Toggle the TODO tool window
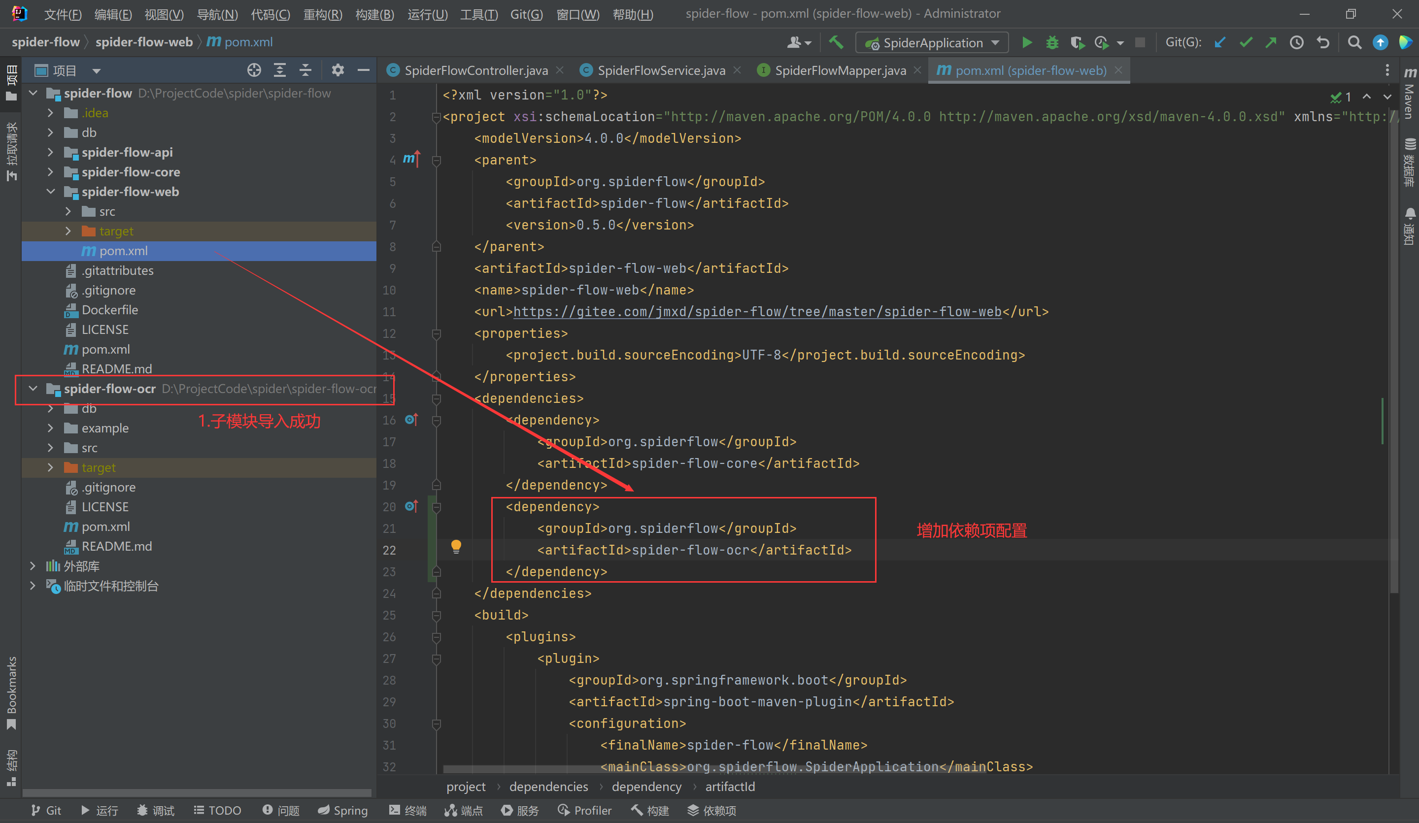 pos(217,810)
